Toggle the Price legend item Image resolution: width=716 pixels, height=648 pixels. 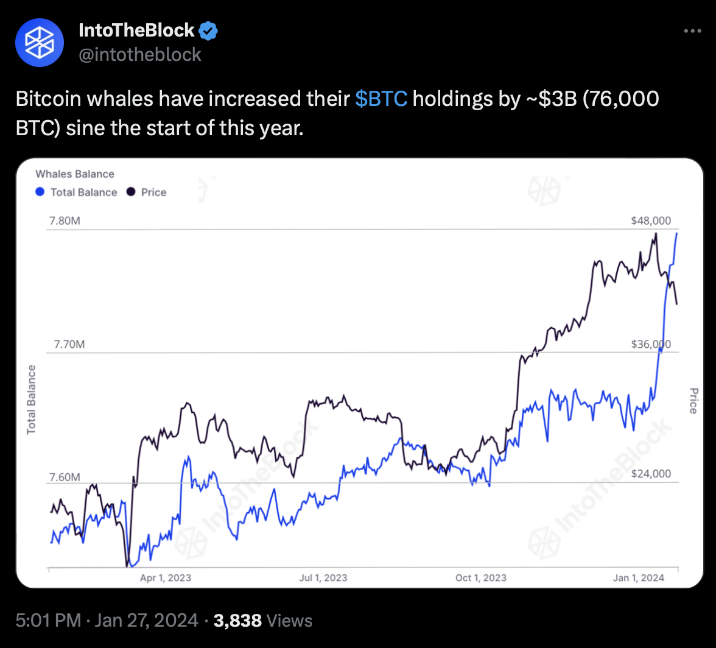click(x=153, y=192)
